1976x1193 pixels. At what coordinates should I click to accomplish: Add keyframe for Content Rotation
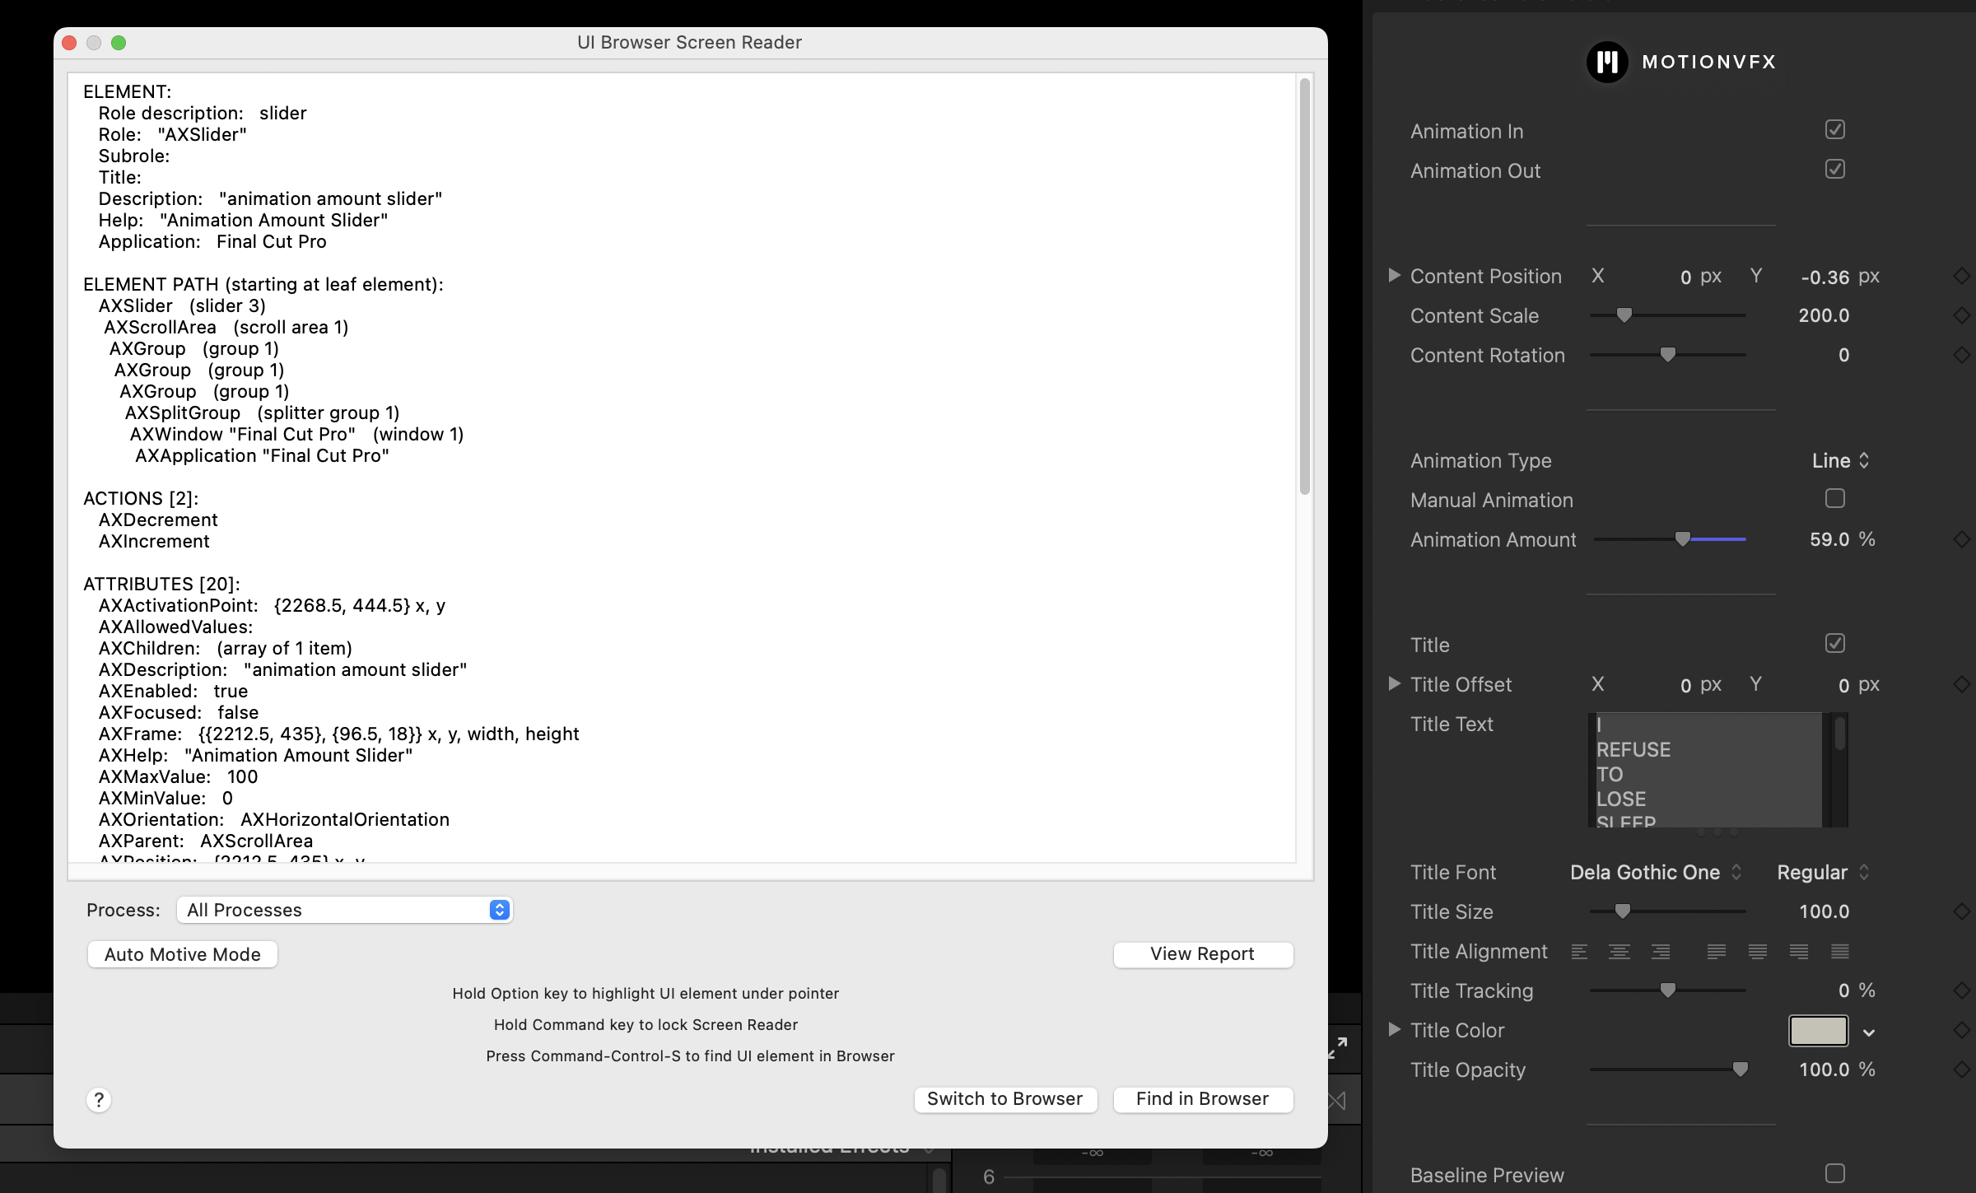(1962, 355)
